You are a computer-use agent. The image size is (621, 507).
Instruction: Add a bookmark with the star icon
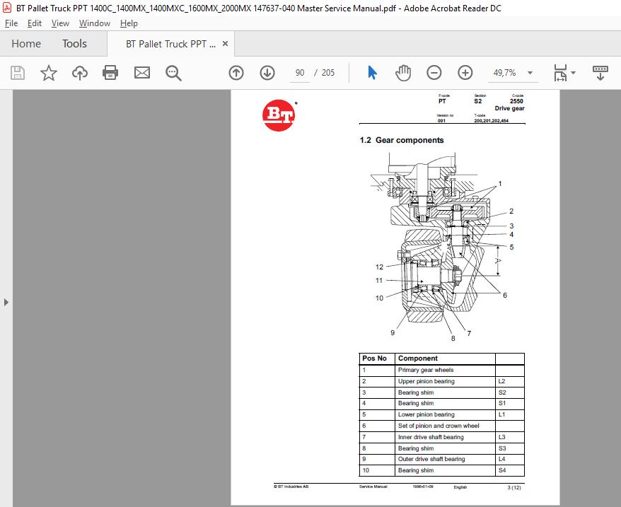click(x=49, y=73)
